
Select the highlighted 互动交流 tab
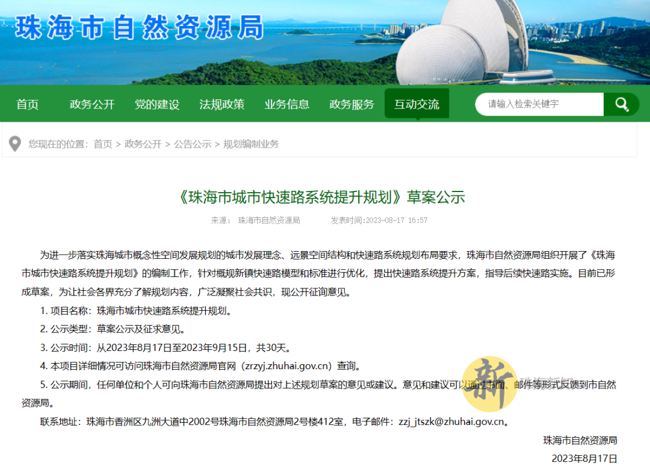click(x=416, y=104)
